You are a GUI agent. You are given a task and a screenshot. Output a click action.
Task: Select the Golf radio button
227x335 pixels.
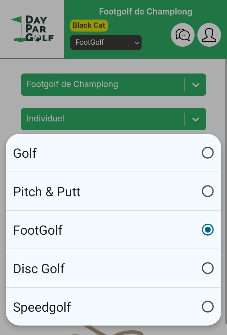click(x=207, y=153)
